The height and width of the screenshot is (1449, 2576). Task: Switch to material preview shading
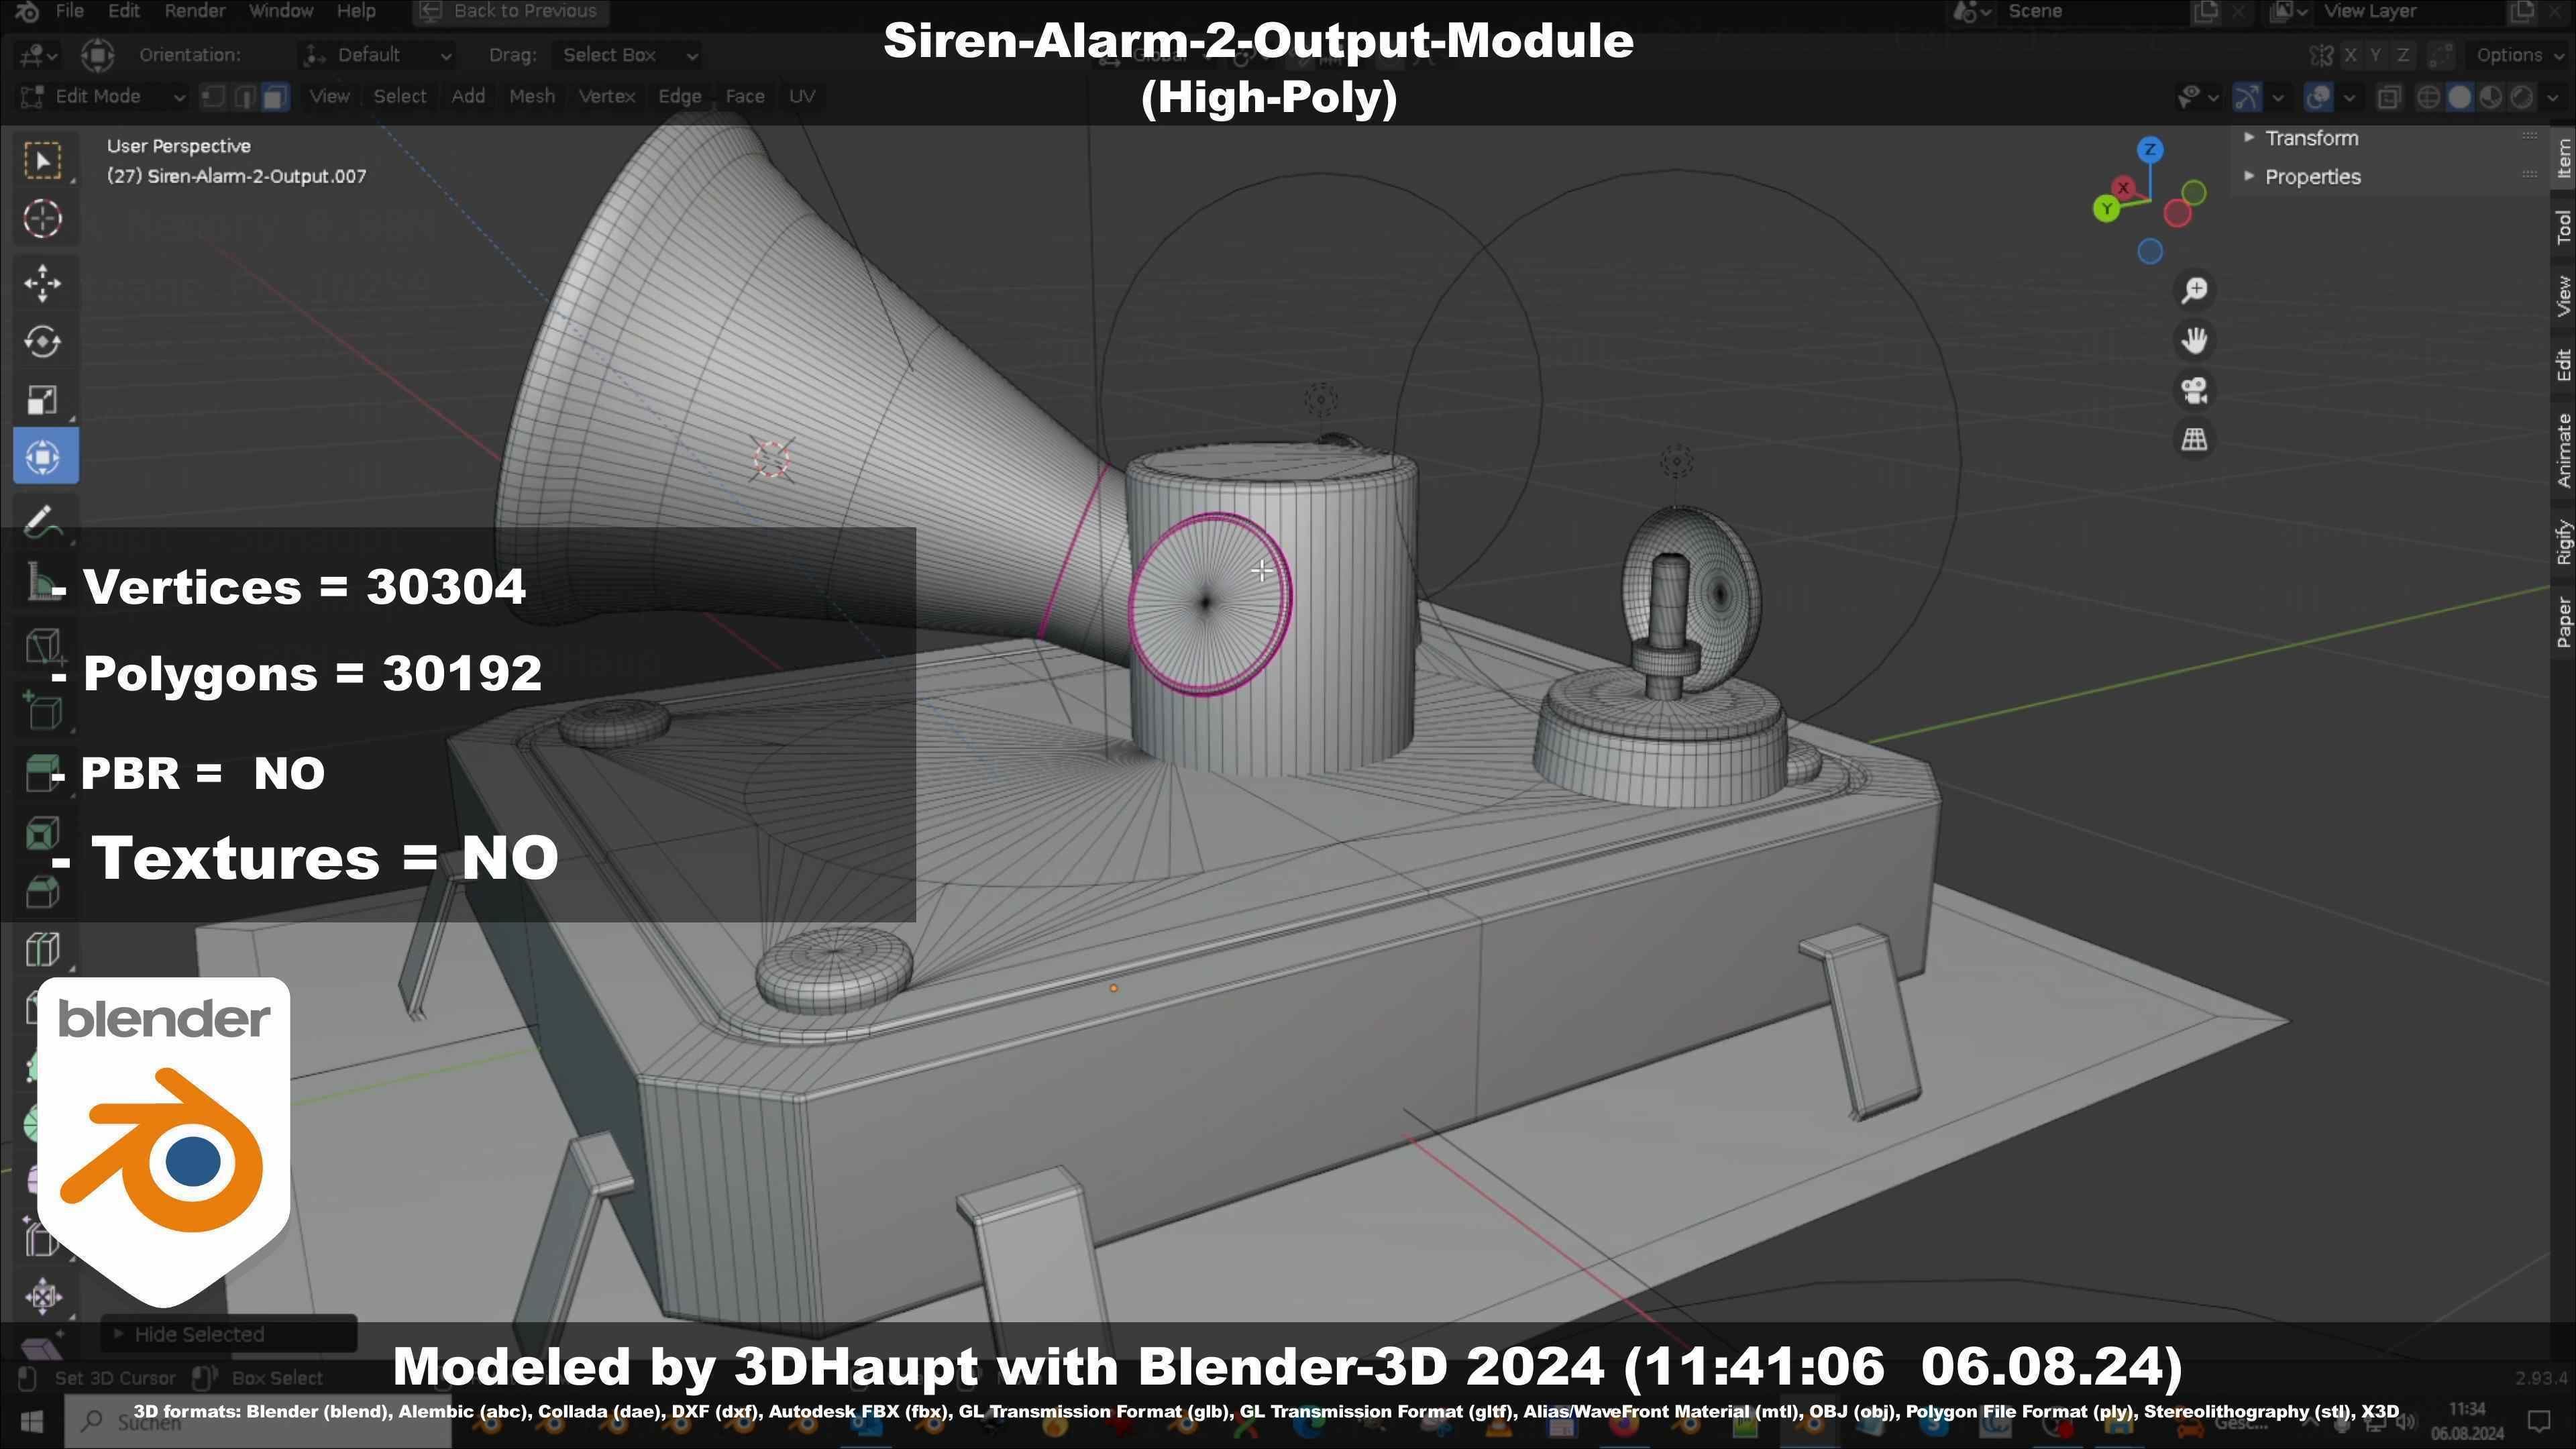click(x=2491, y=97)
